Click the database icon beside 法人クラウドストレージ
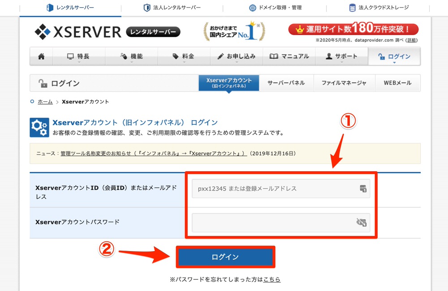448x291 pixels. 353,8
